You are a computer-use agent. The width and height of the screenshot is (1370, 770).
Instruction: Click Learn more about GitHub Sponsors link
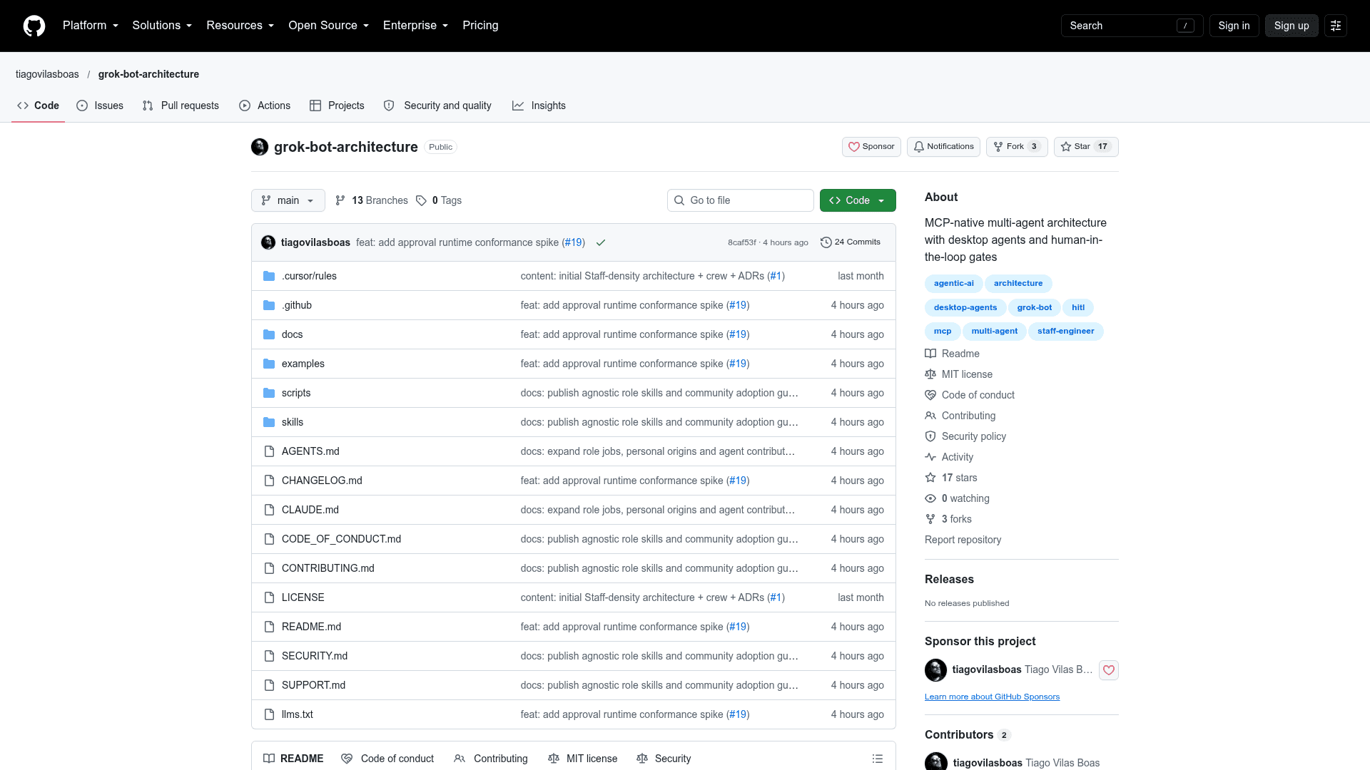tap(992, 697)
